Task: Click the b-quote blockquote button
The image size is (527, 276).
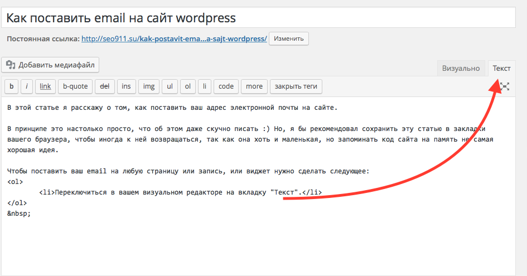Action: coord(75,86)
